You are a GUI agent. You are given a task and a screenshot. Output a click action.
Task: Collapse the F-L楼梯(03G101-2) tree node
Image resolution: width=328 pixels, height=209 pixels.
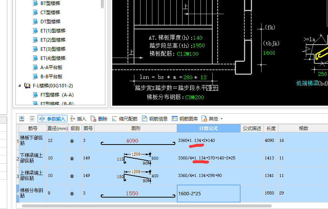(x=19, y=86)
